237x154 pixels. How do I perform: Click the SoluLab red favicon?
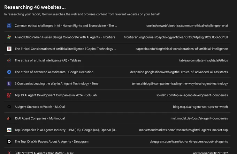pos(9,95)
